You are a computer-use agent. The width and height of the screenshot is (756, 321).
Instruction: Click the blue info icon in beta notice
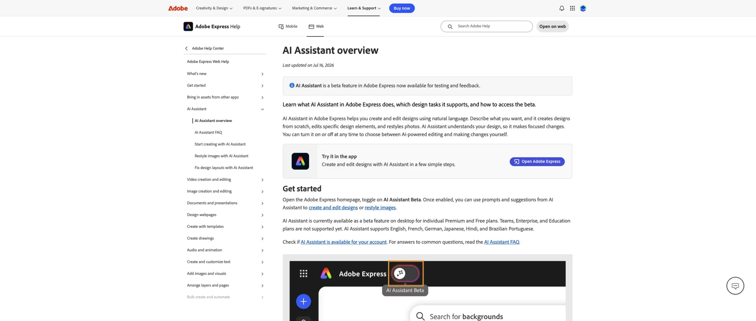(x=292, y=85)
